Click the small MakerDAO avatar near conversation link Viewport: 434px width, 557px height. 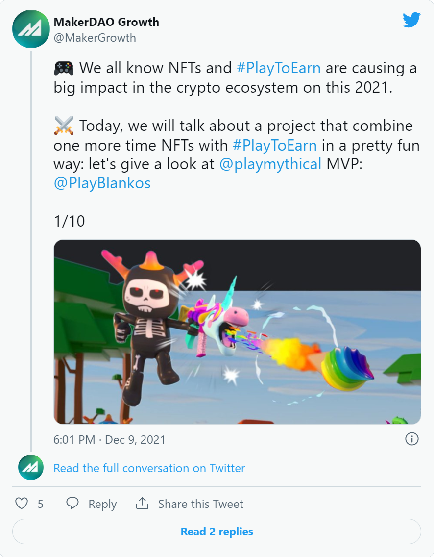(x=31, y=467)
